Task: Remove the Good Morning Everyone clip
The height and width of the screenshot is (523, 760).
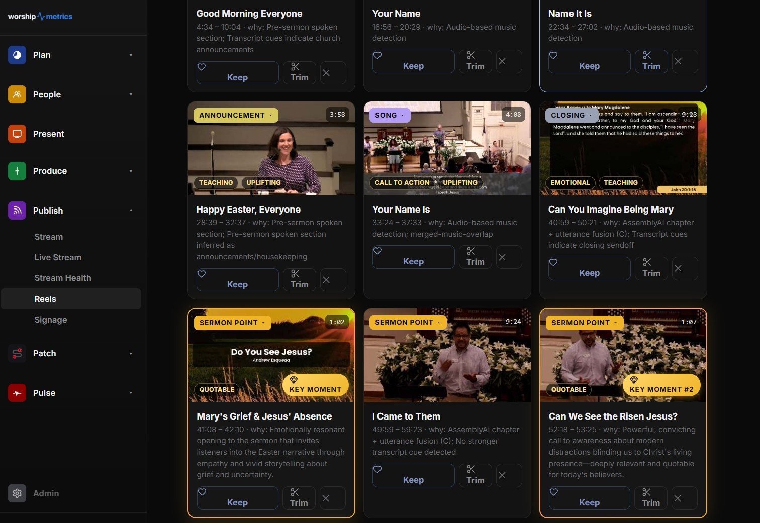Action: coord(333,73)
